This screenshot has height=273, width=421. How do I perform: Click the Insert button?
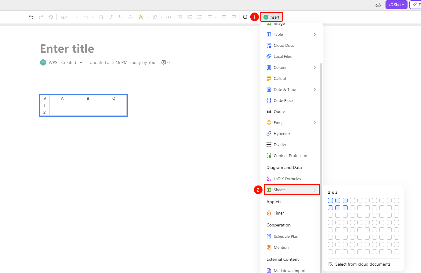point(271,17)
